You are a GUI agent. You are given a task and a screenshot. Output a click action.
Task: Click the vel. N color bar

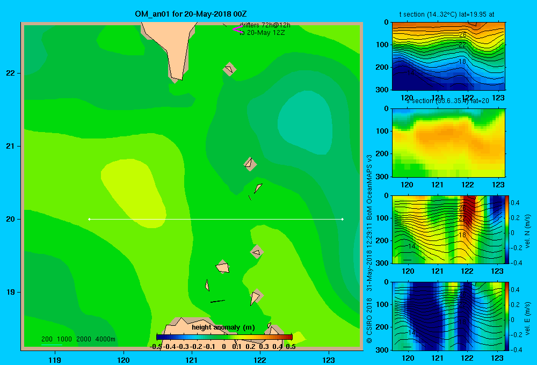click(507, 229)
